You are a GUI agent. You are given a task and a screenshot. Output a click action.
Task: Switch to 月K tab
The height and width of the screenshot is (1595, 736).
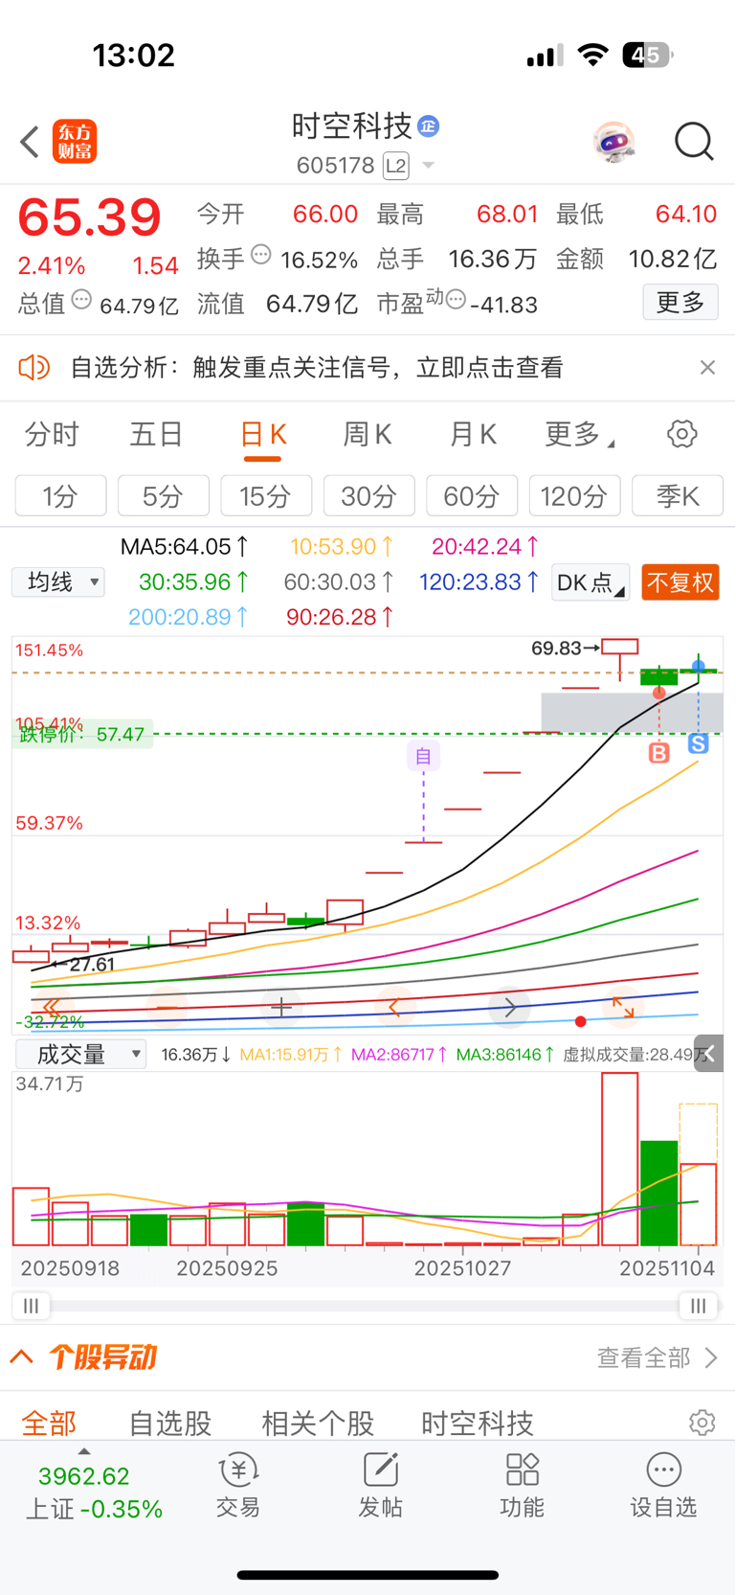pos(473,435)
